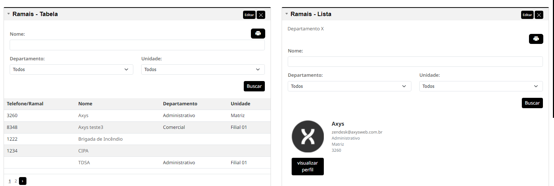Screen dimensions: 554x186
Task: Open Unidade dropdown in Tabela panel
Action: coord(203,69)
